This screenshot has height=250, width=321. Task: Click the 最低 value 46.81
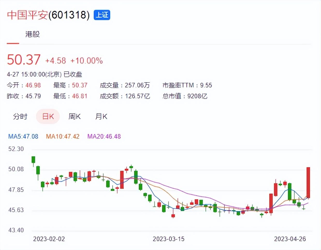80,96
